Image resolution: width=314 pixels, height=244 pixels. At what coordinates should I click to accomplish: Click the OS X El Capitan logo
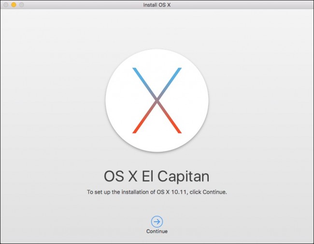[x=157, y=100]
